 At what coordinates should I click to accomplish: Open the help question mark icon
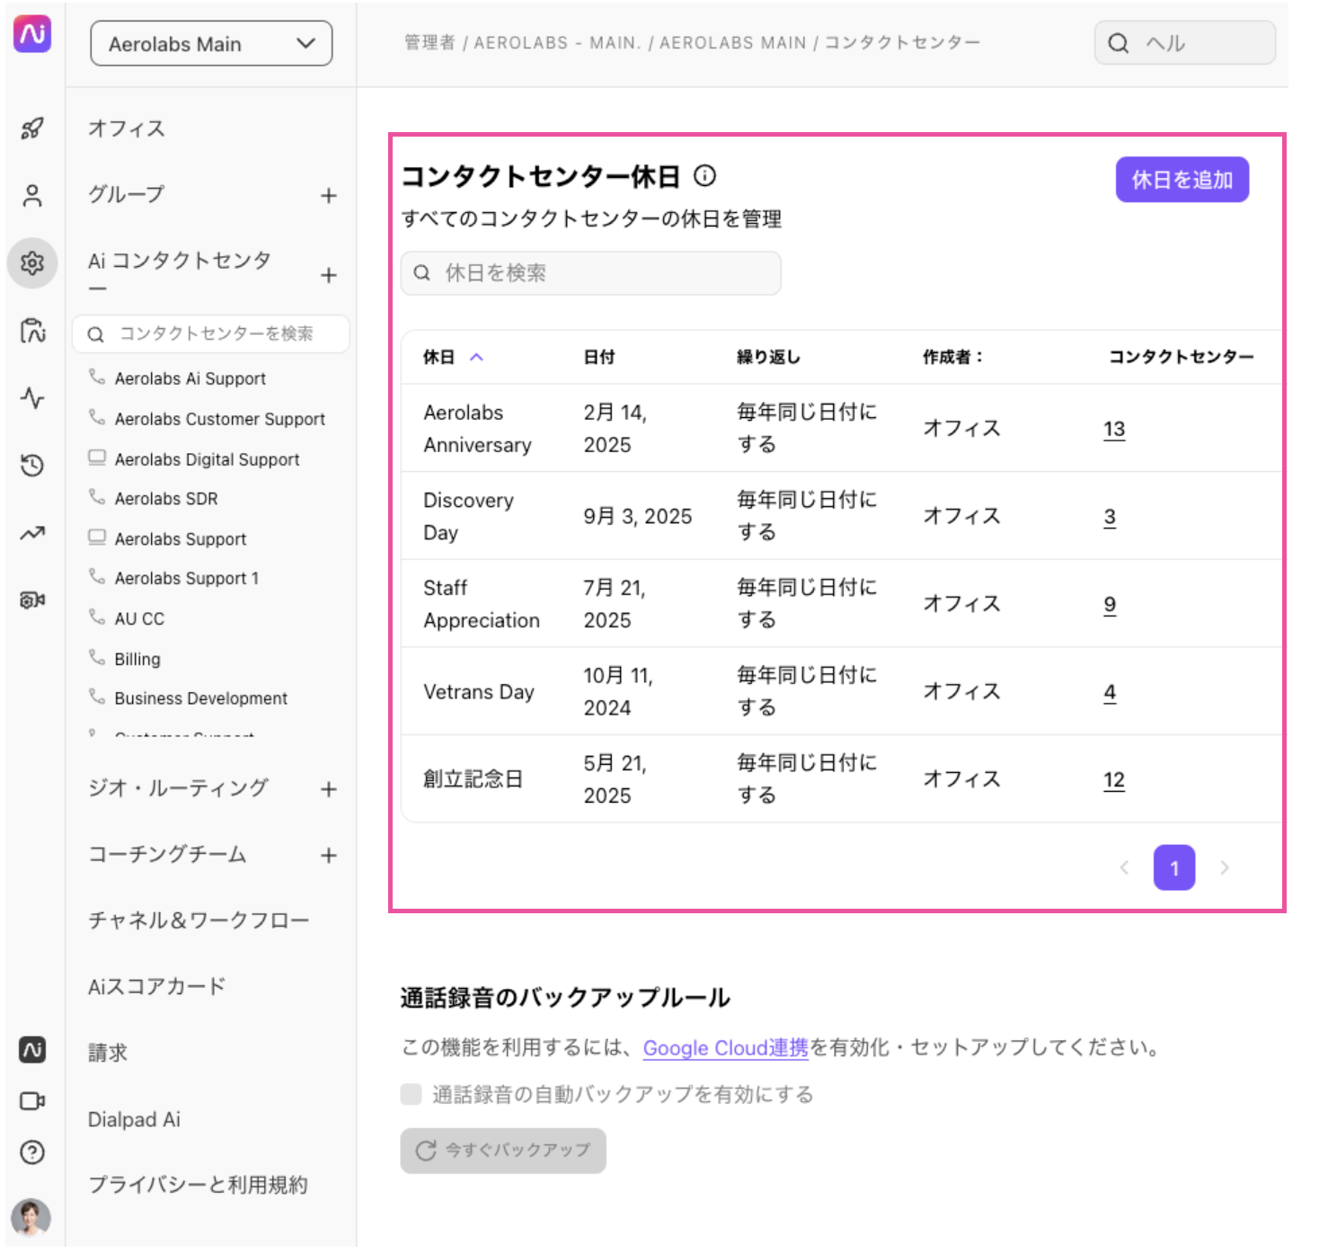(32, 1152)
